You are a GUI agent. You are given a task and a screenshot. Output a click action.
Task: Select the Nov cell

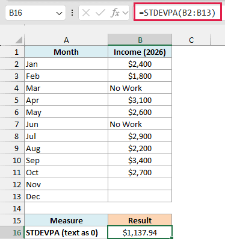pos(66,184)
